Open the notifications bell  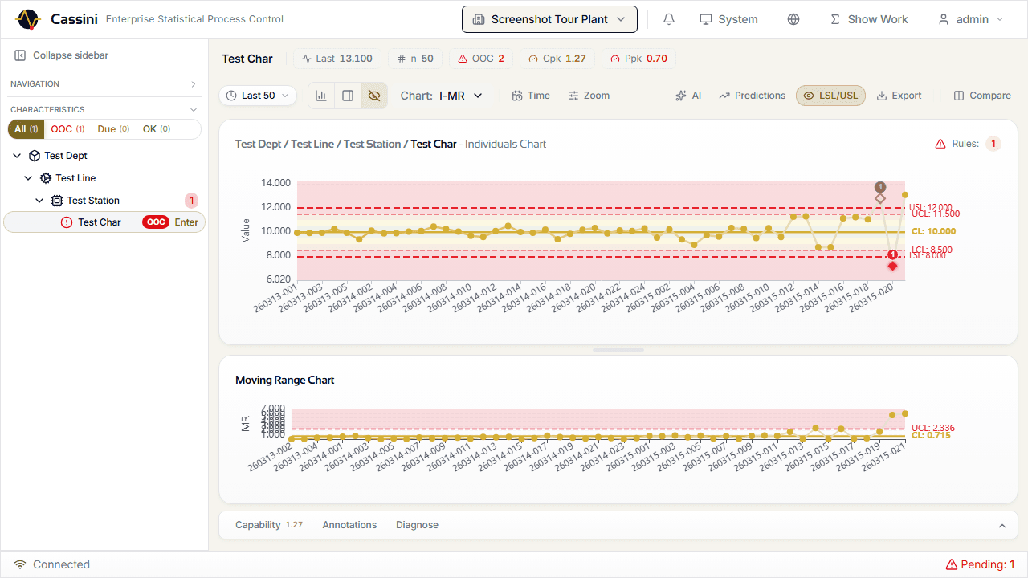(x=668, y=19)
